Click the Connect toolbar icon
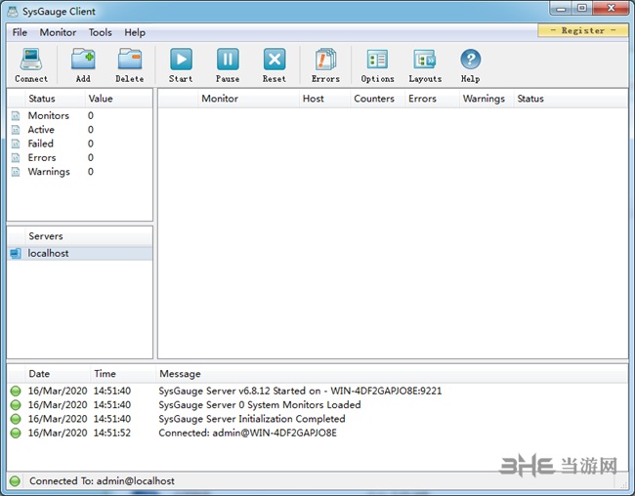The width and height of the screenshot is (635, 496). [x=31, y=60]
